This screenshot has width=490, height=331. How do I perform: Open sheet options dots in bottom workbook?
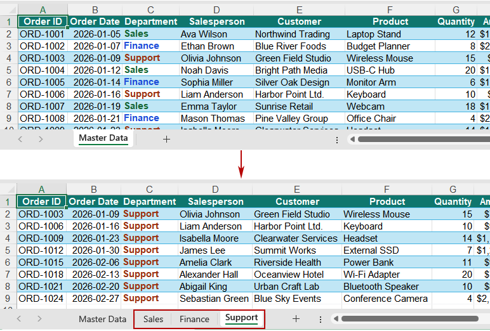tap(321, 319)
